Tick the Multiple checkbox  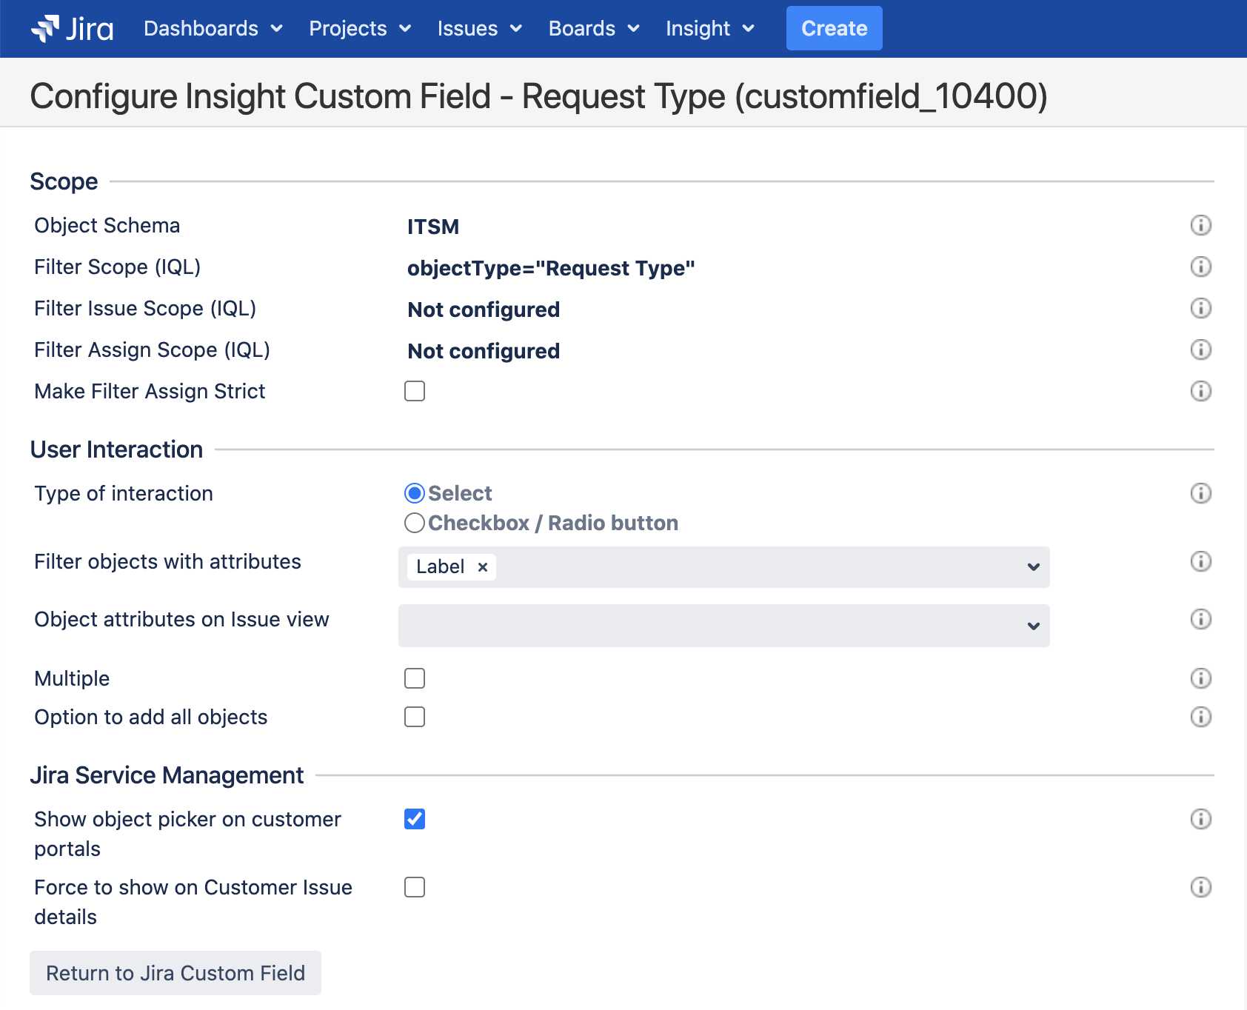tap(415, 678)
